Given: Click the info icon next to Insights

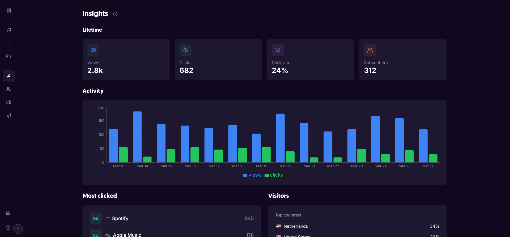Looking at the screenshot, I should click(115, 14).
